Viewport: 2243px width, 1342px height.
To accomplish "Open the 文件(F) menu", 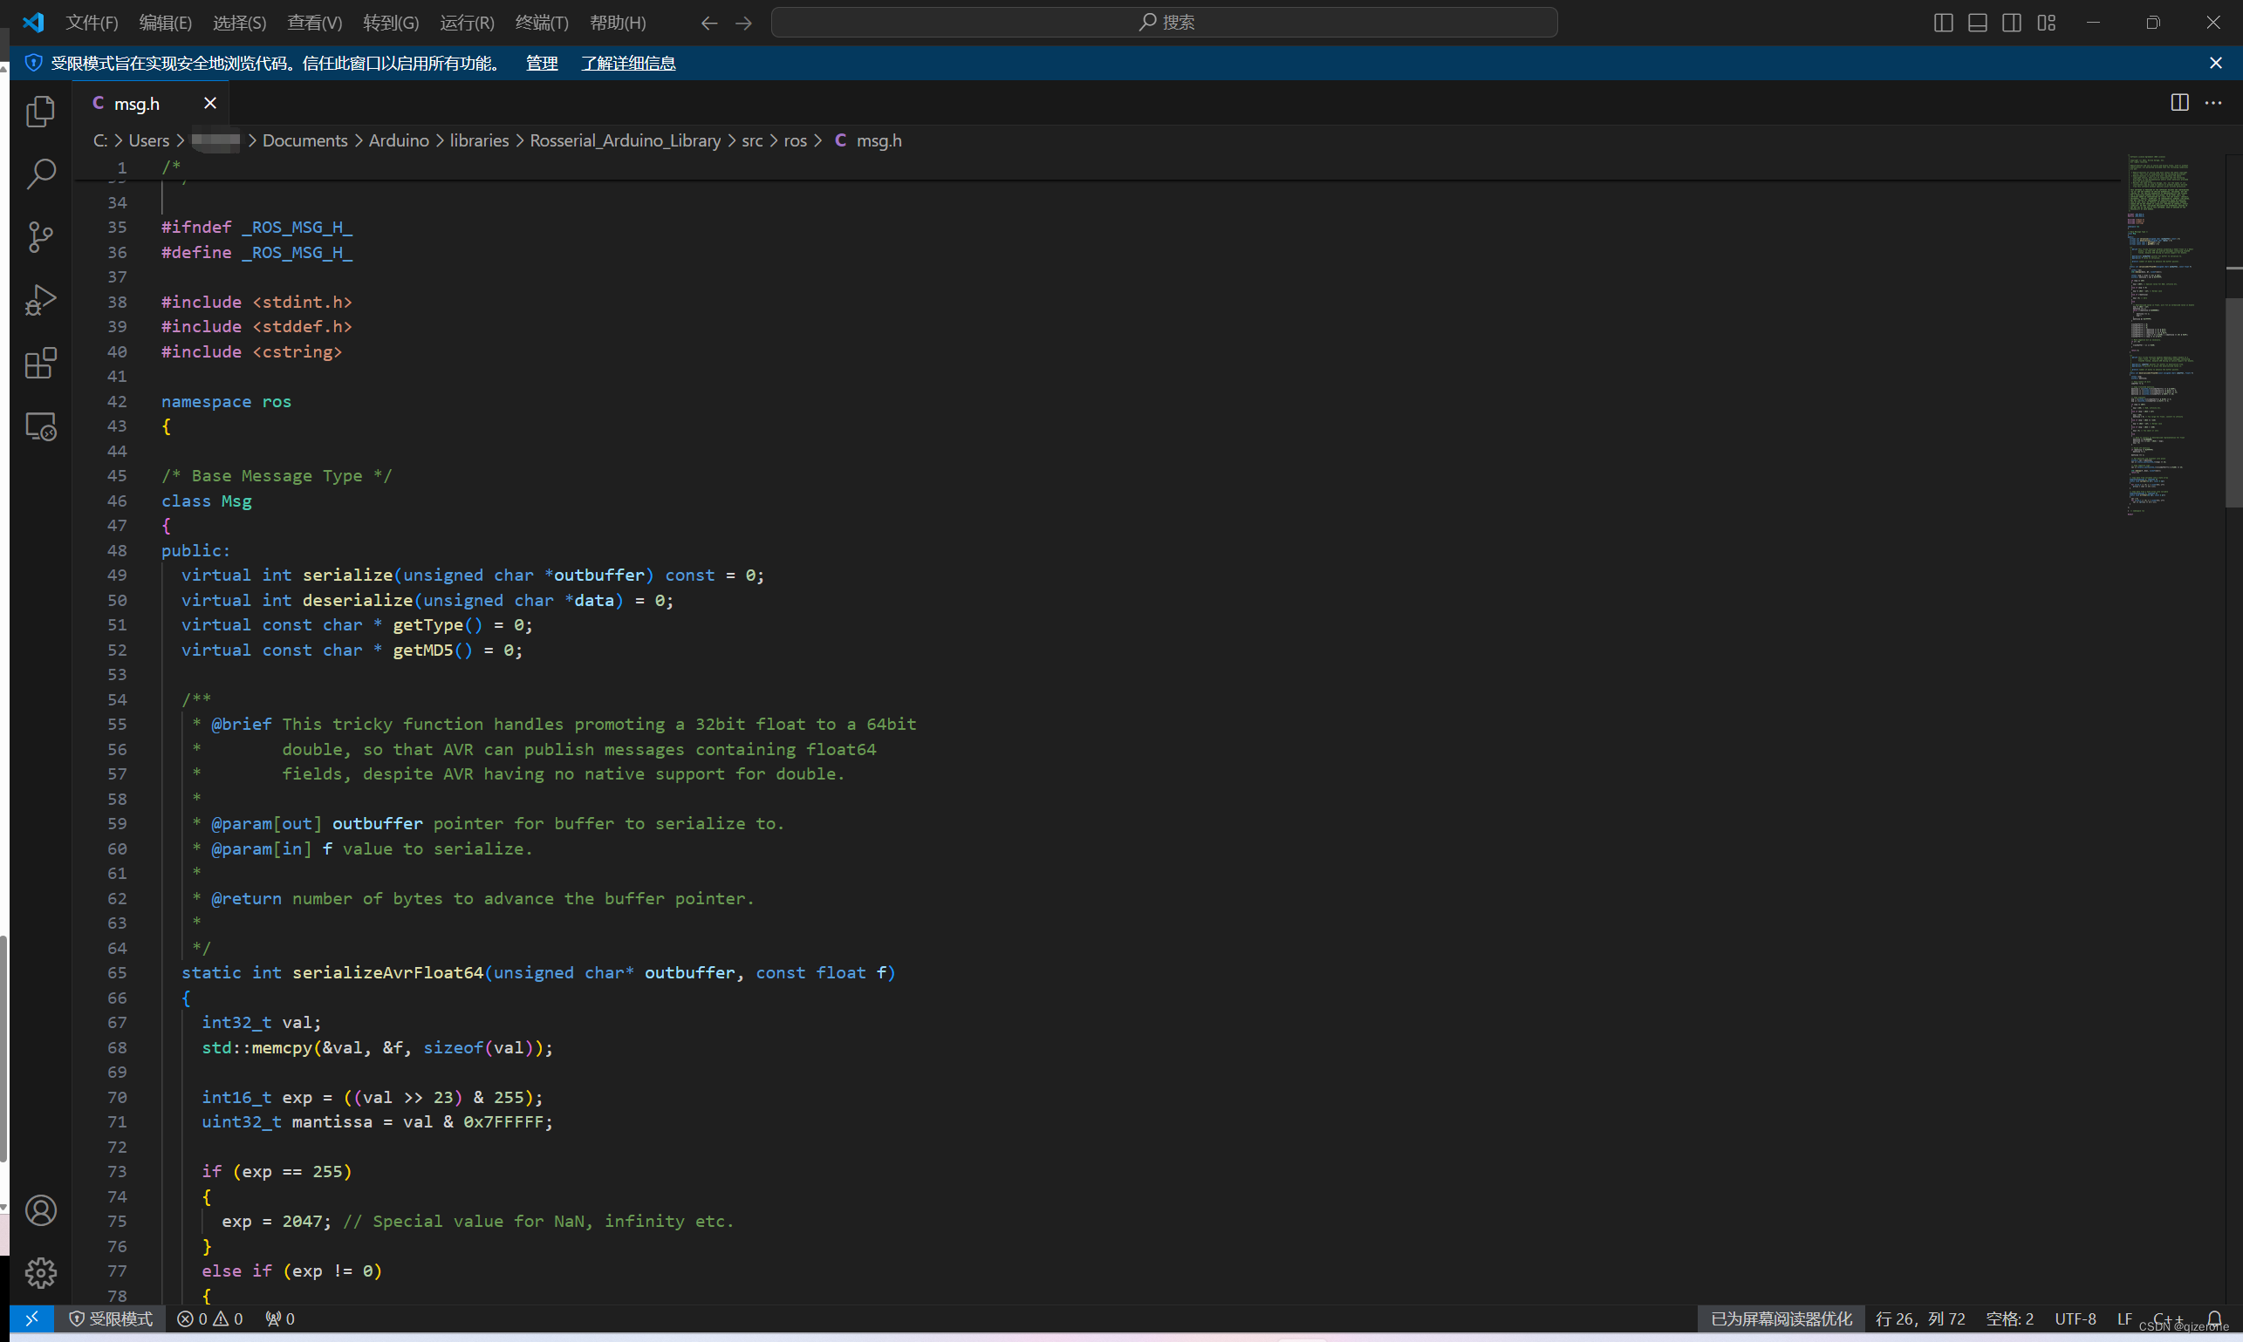I will pos(92,22).
